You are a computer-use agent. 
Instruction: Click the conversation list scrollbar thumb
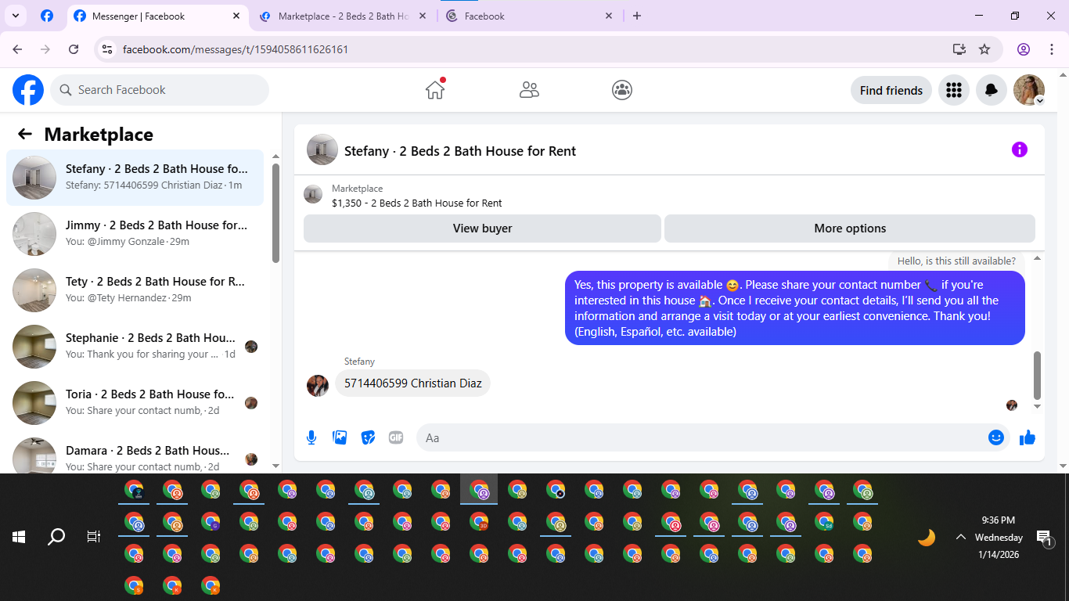275,212
